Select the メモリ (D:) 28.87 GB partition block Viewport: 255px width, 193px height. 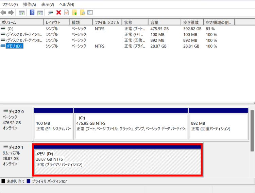coord(118,160)
